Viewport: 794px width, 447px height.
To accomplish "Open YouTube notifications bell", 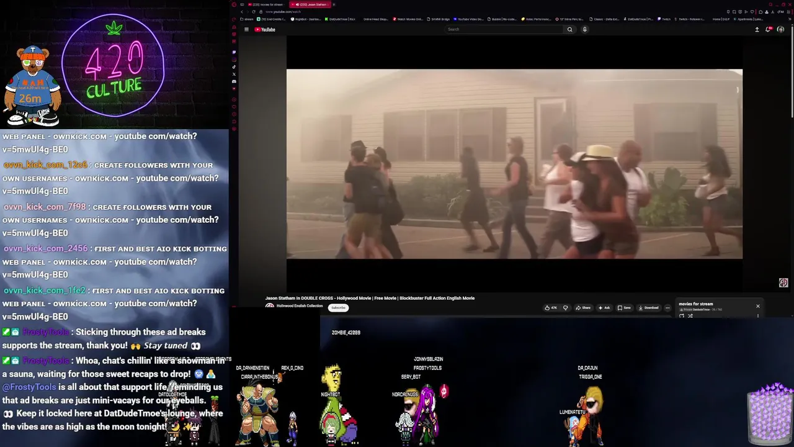I will [769, 29].
